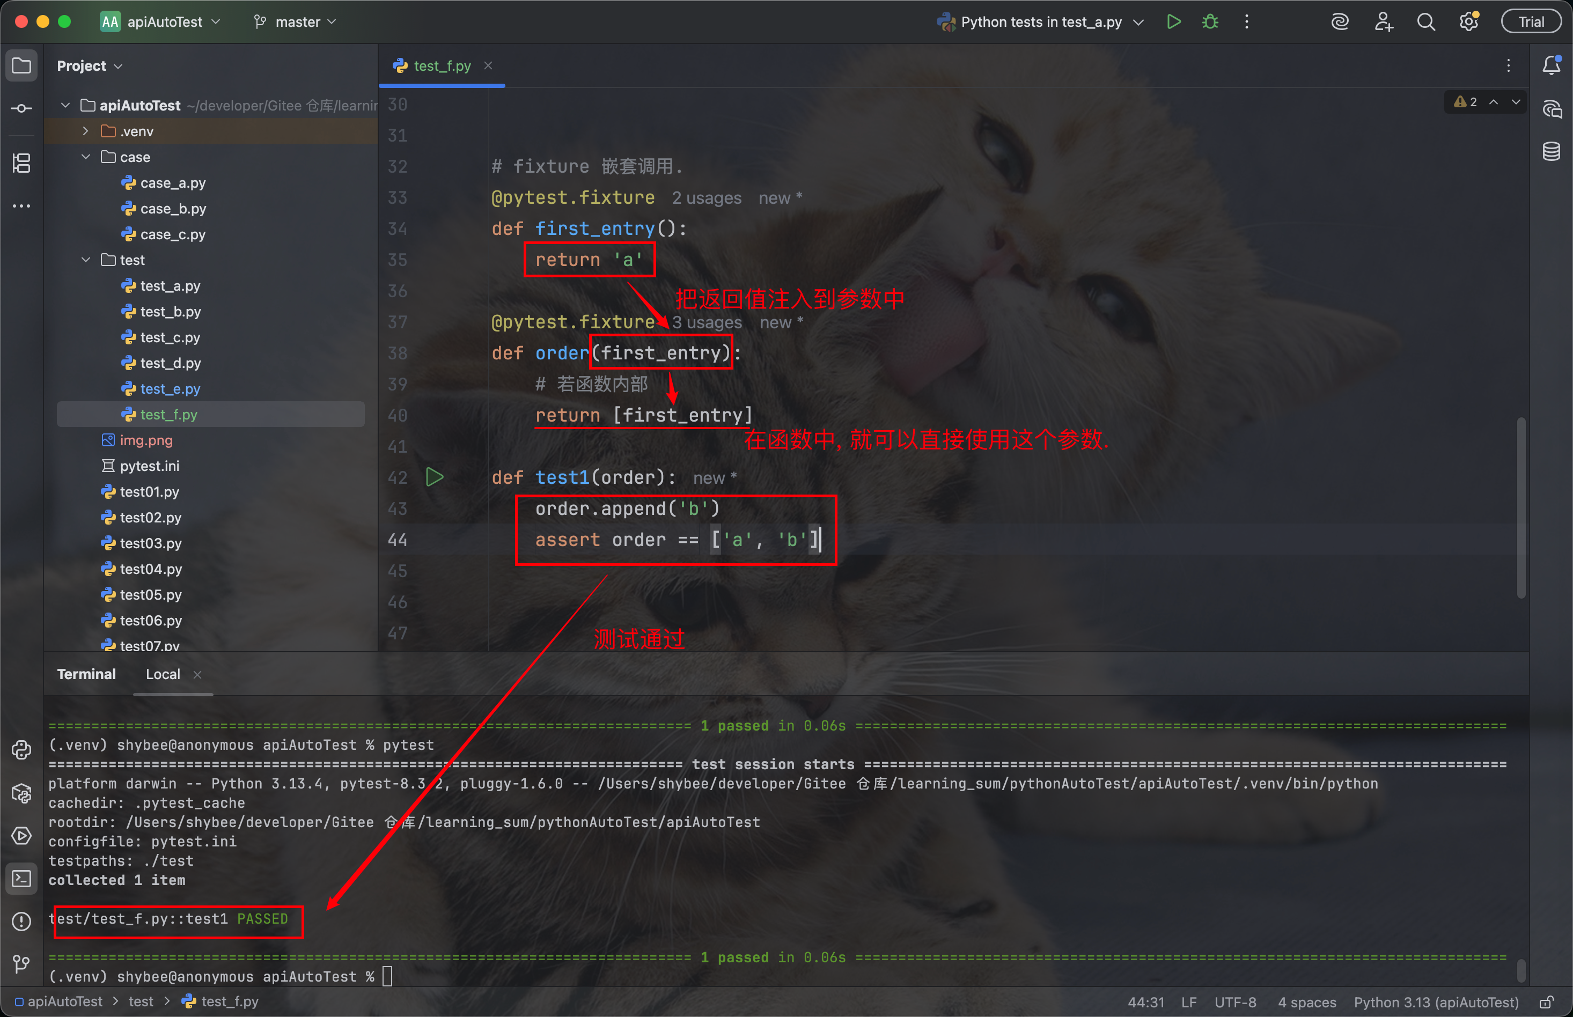Viewport: 1573px width, 1017px height.
Task: Open test_e.py in project tree
Action: coord(170,389)
